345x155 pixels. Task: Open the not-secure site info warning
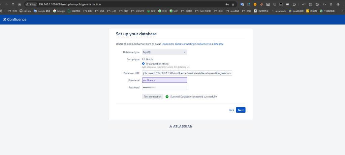click(x=31, y=4)
